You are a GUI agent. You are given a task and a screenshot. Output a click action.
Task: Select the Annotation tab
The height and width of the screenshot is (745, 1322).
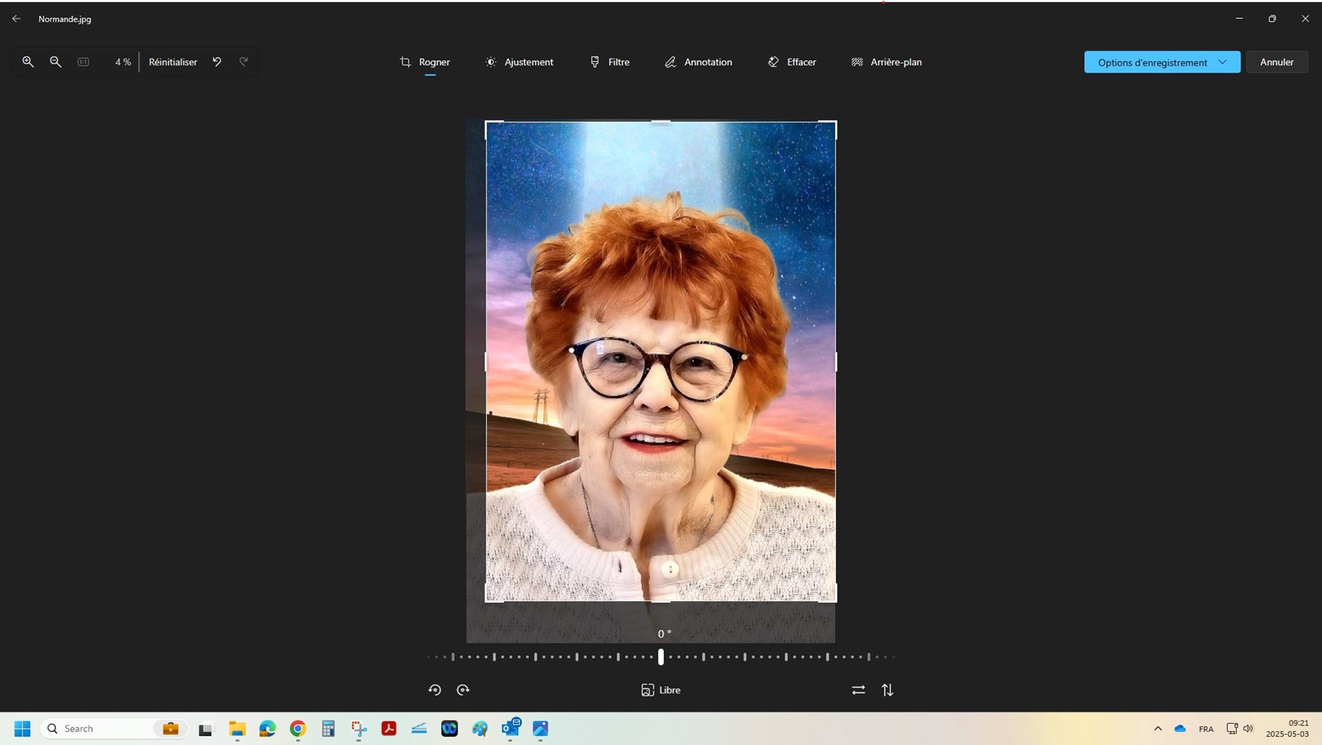698,62
